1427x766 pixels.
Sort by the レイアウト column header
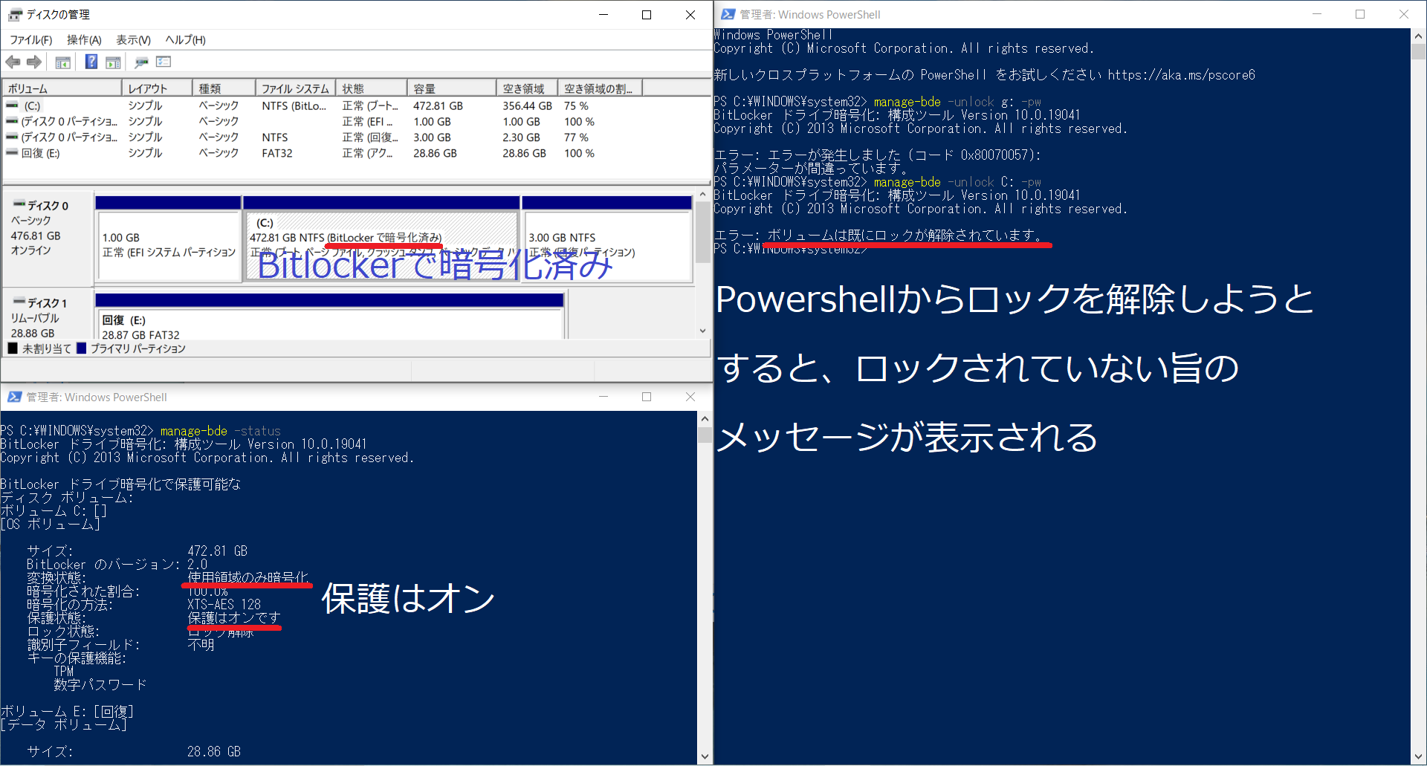tap(157, 88)
